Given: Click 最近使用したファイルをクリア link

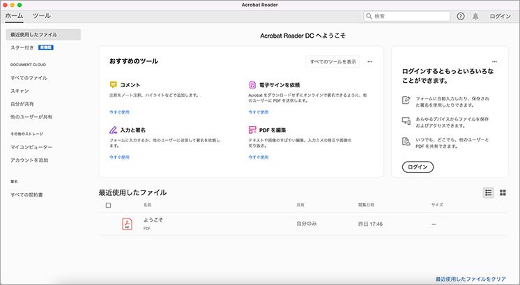Looking at the screenshot, I should coord(471,279).
